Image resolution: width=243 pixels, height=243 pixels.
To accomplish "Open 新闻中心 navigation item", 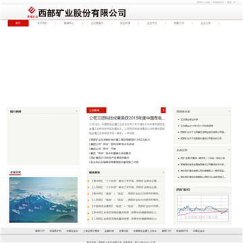I will pyautogui.click(x=69, y=23).
